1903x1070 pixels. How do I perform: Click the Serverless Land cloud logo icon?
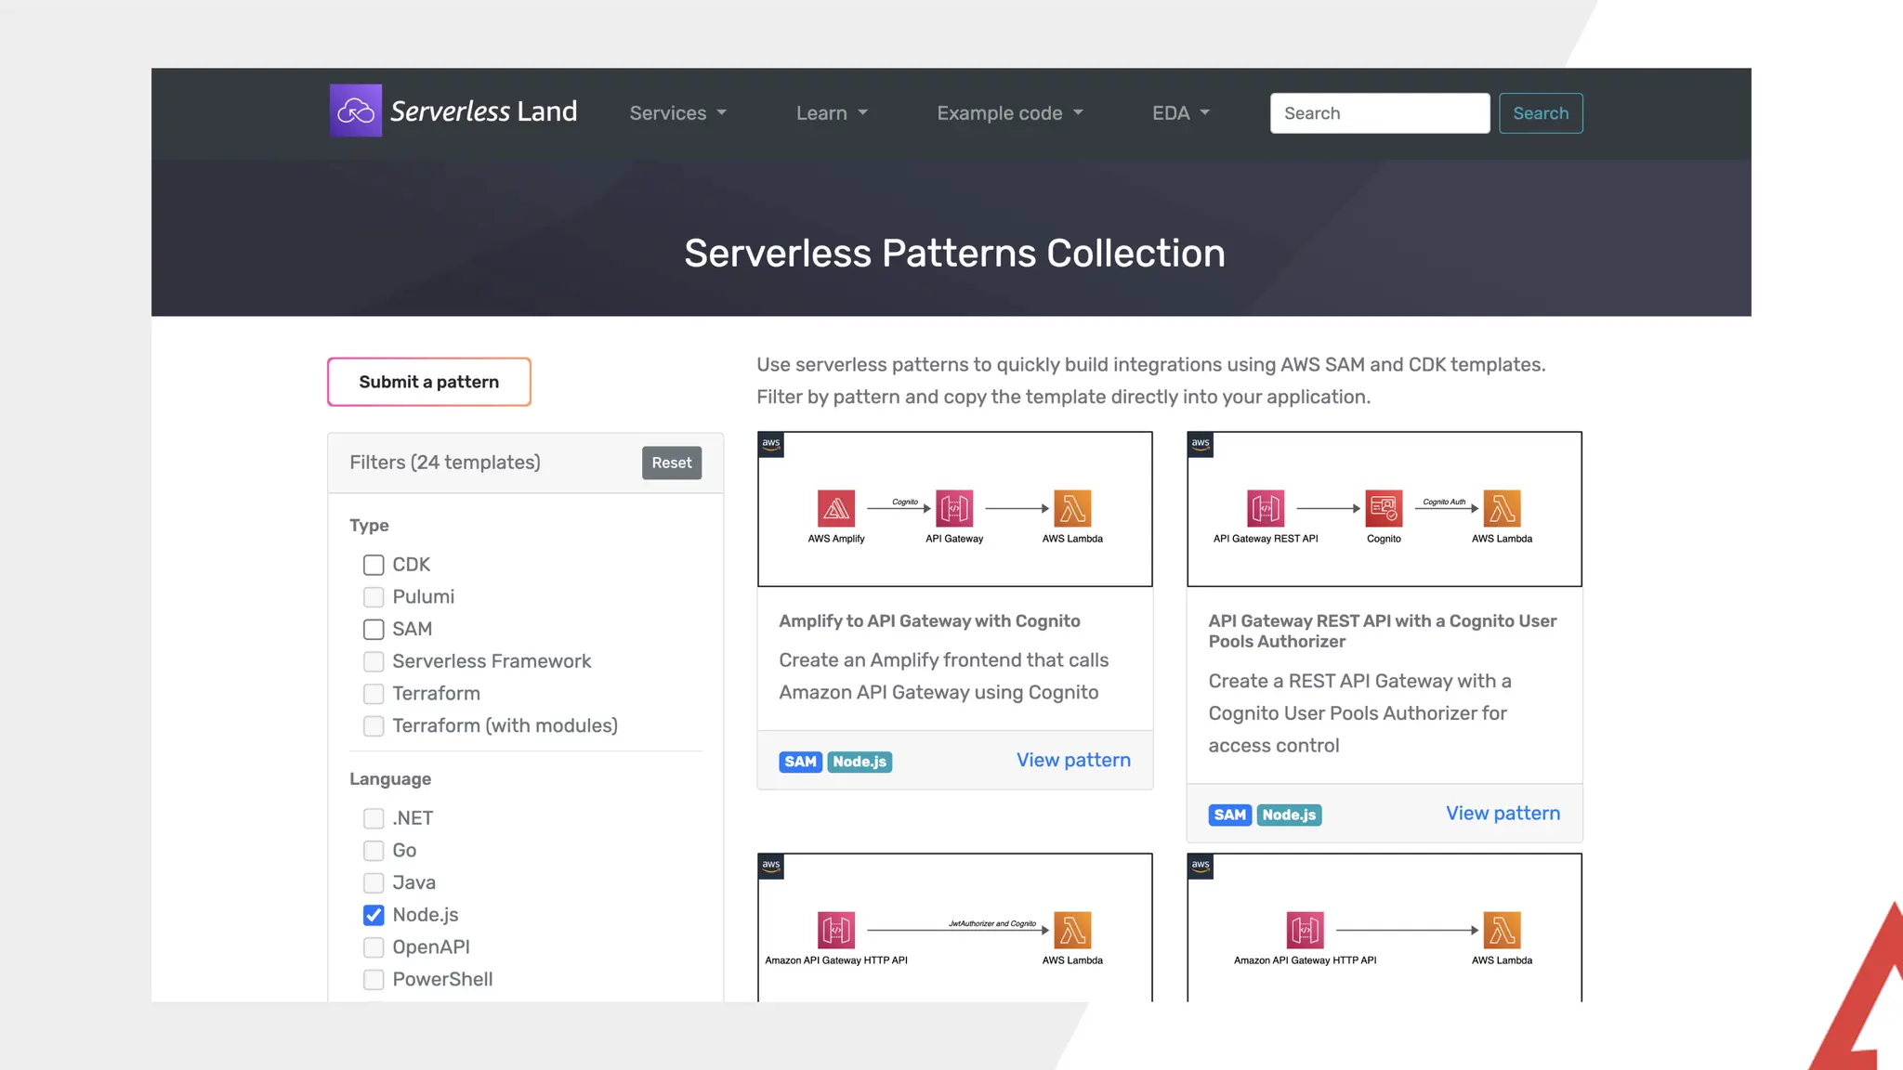click(355, 111)
